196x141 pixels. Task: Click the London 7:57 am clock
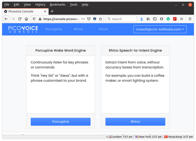[120, 137]
